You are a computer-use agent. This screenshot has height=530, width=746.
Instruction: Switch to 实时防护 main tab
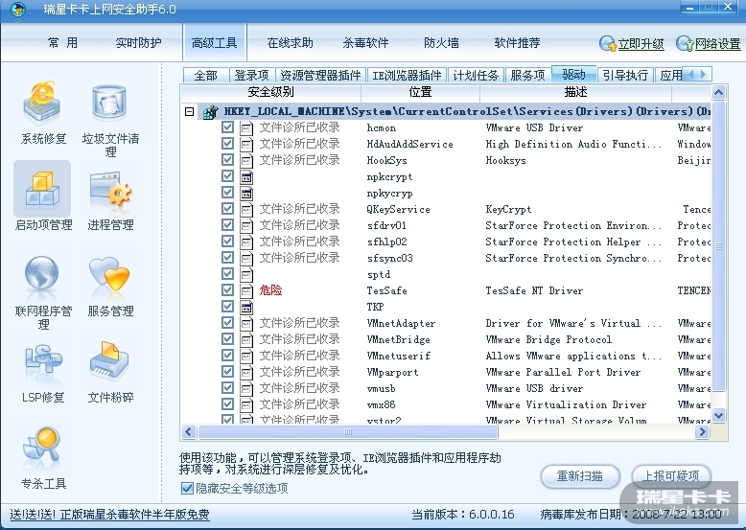click(x=138, y=43)
